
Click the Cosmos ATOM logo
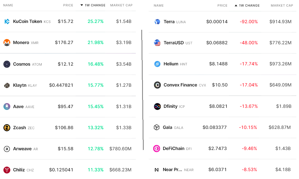pos(6,64)
